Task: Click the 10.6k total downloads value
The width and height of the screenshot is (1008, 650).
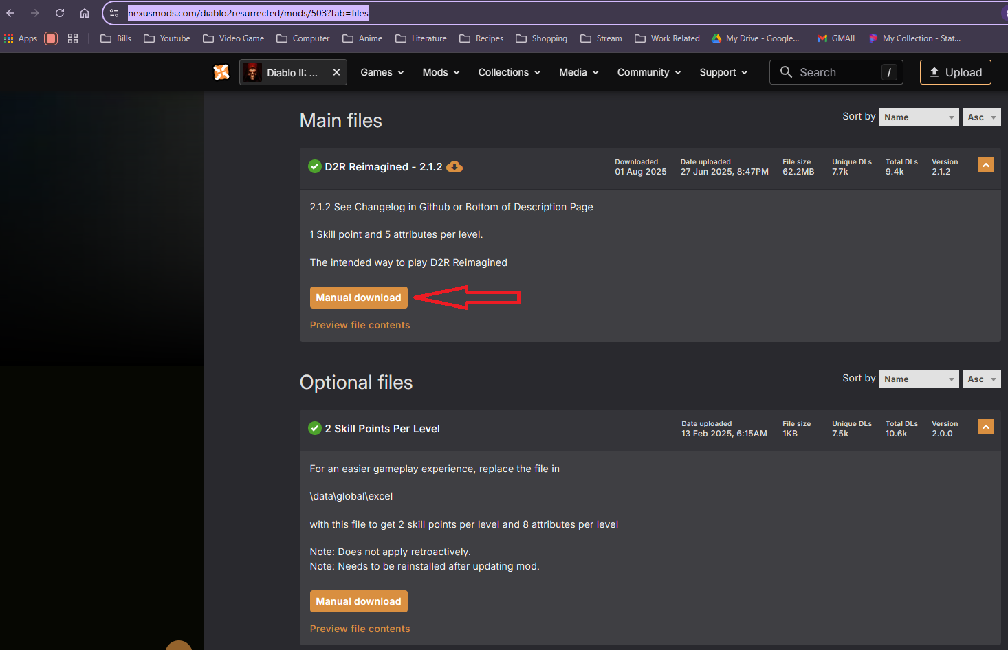Action: tap(897, 434)
